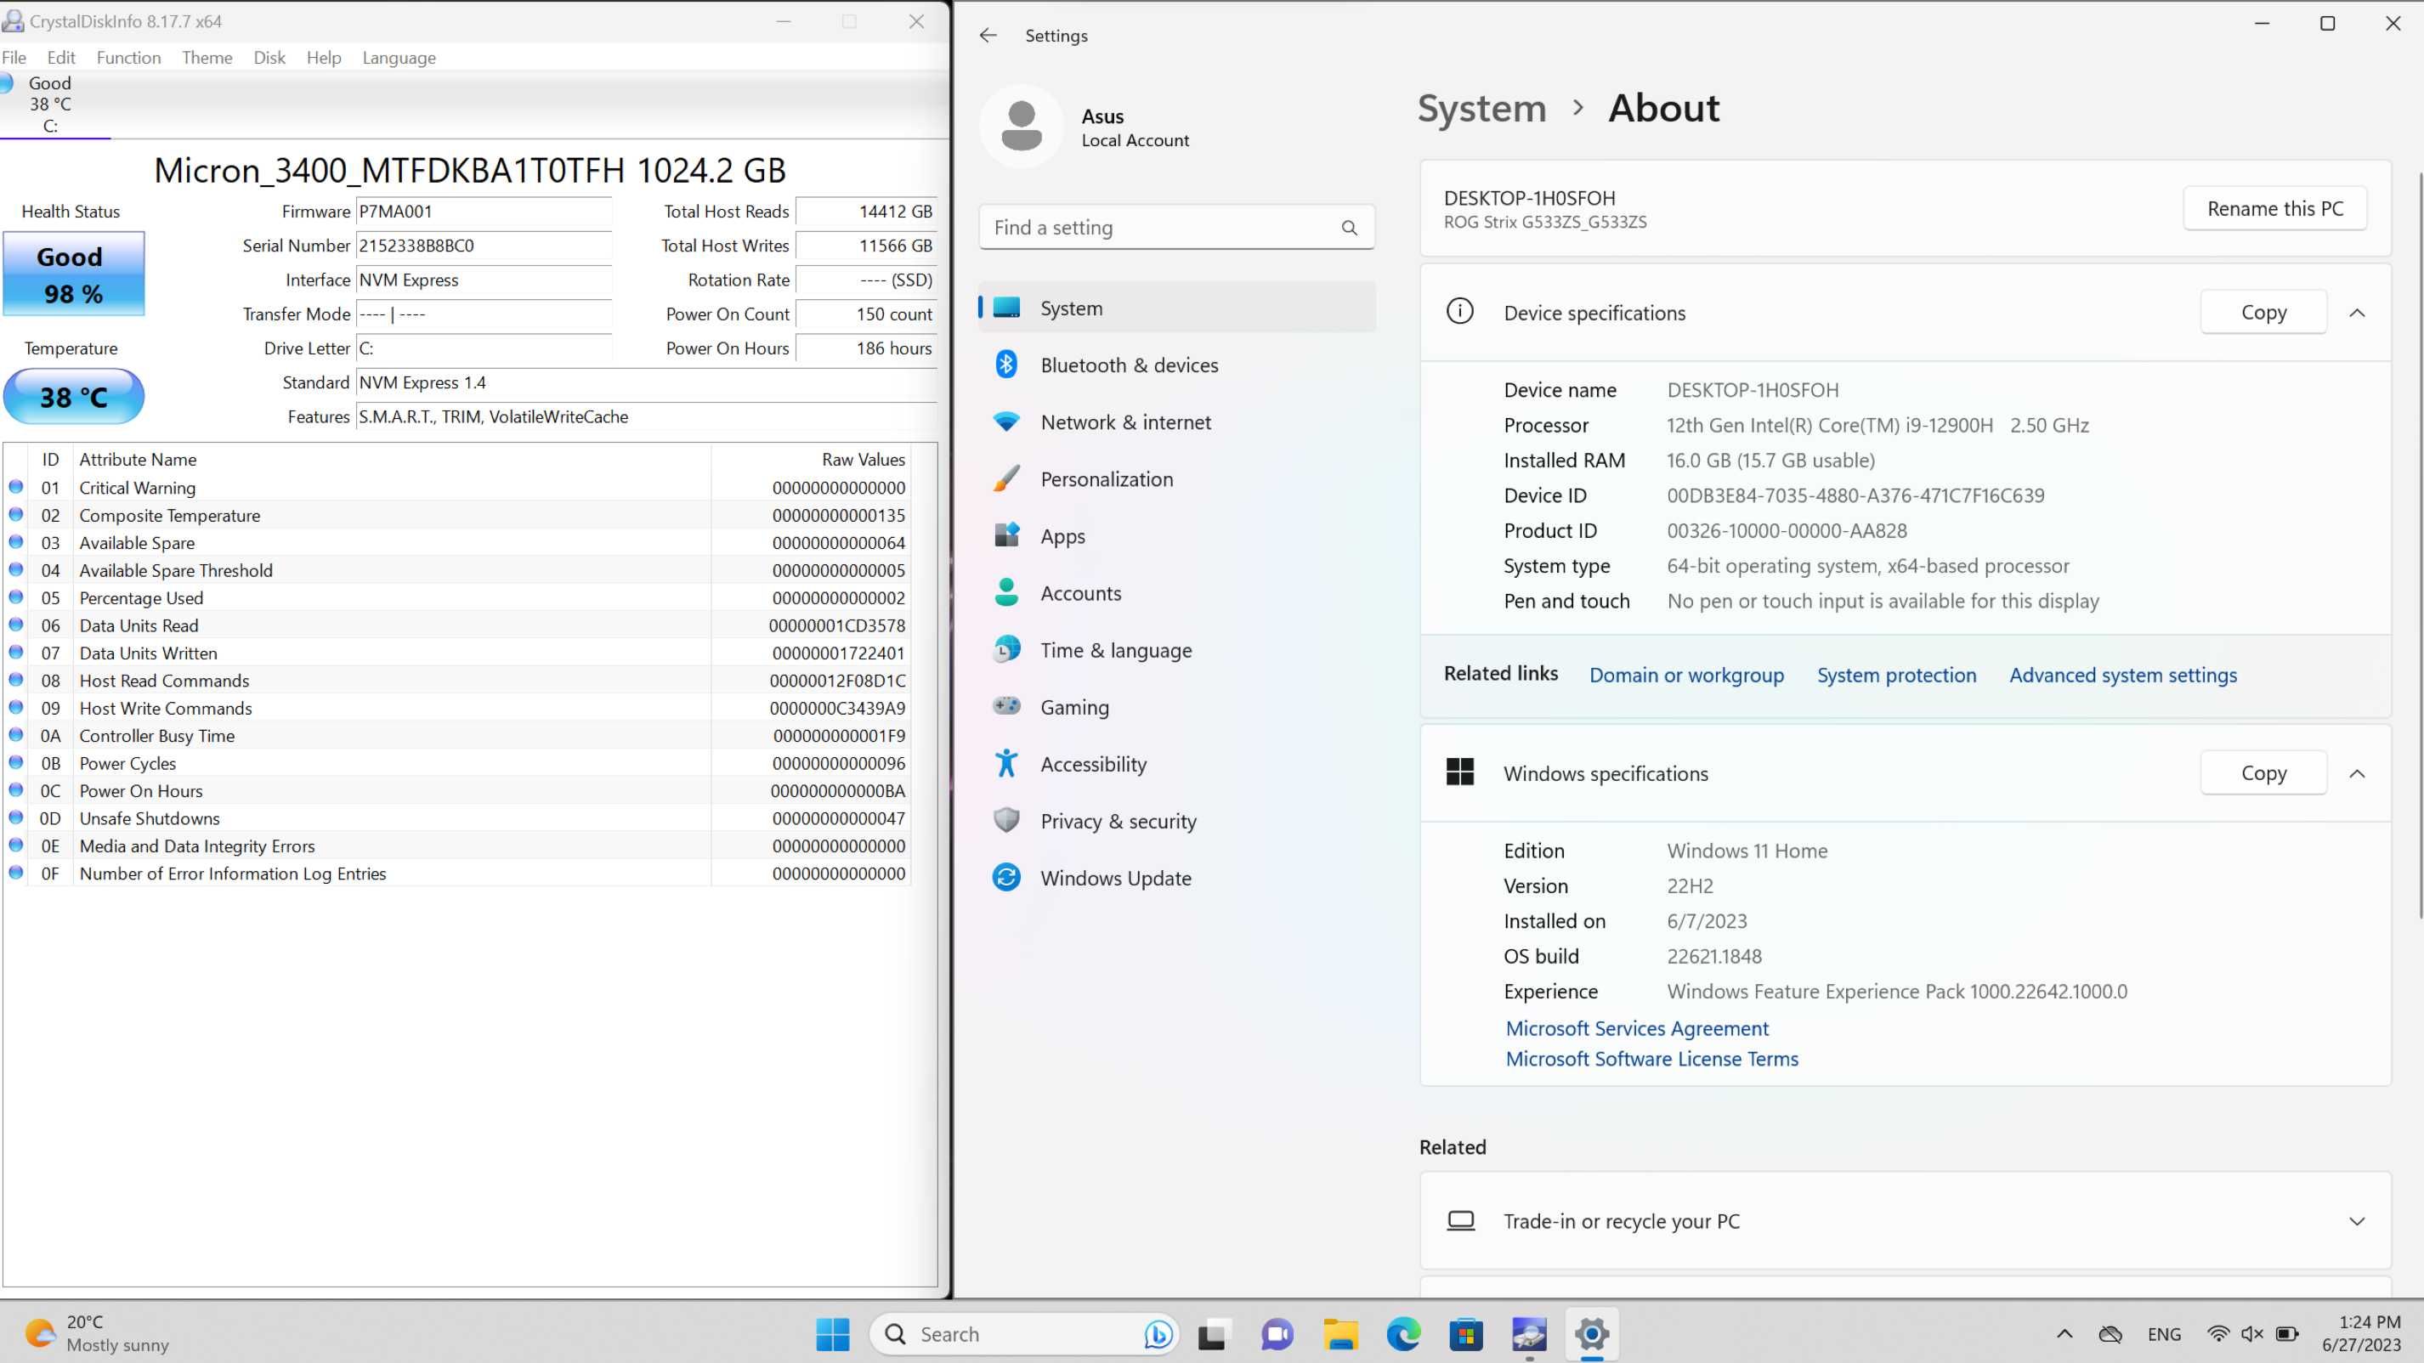The height and width of the screenshot is (1363, 2424).
Task: Click the cloud sync icon in the tray
Action: click(x=2110, y=1334)
